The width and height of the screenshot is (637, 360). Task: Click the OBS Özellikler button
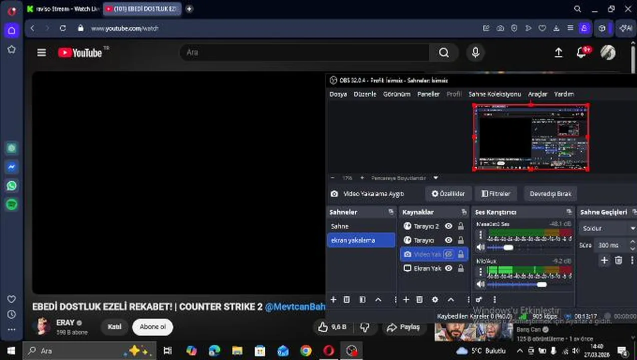coord(448,193)
